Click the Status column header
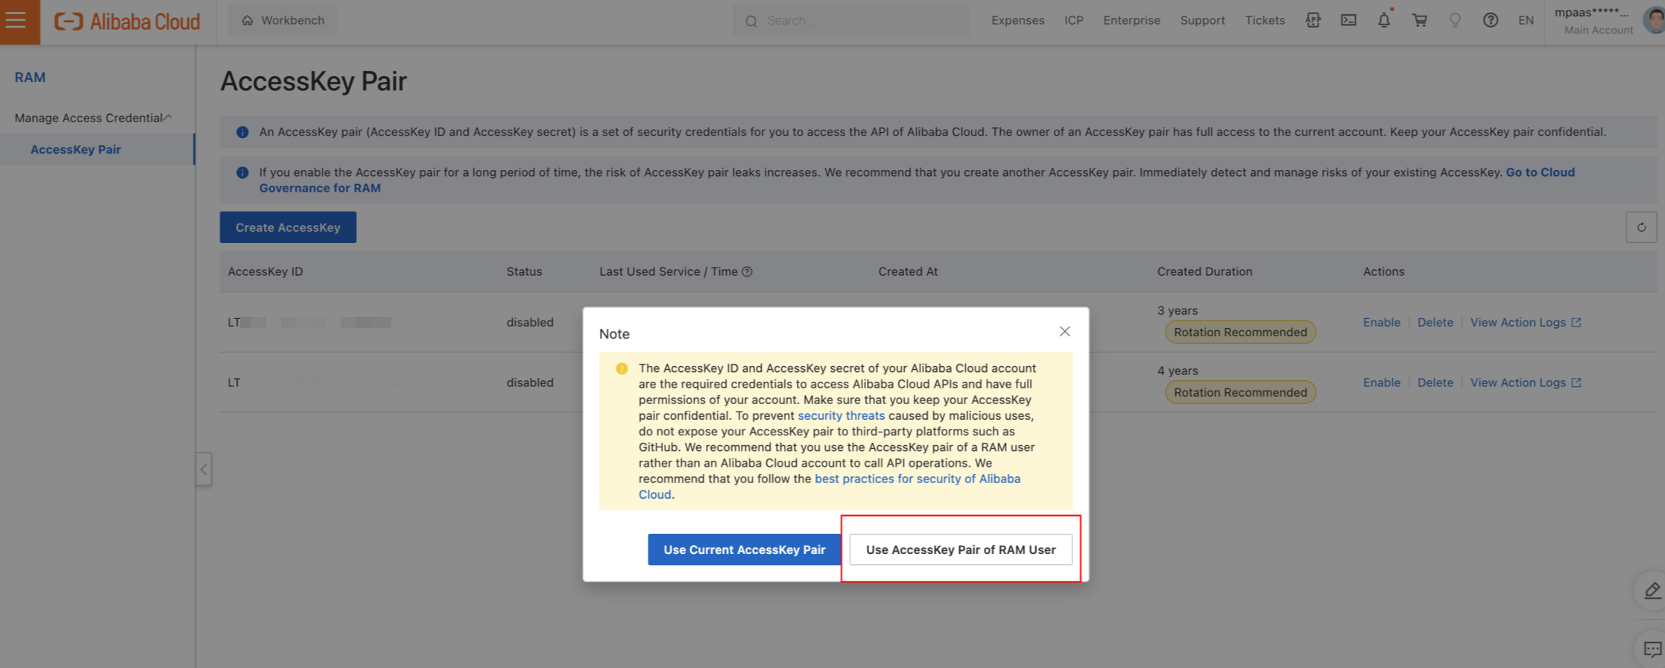1665x668 pixels. 524,271
